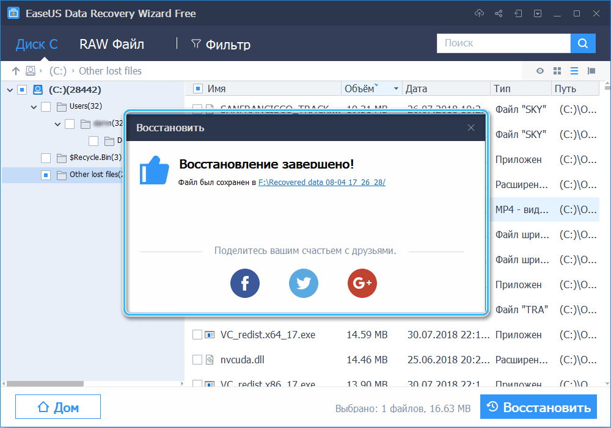
Task: Collapse the Users folder in the tree
Action: coord(34,106)
